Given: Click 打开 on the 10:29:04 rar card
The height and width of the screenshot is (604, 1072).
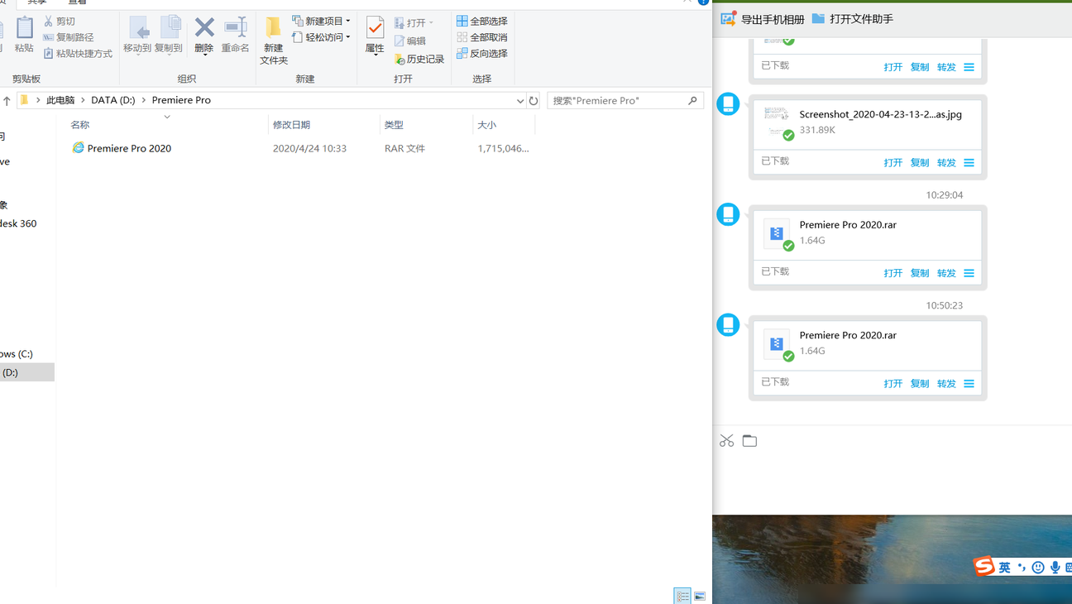Looking at the screenshot, I should click(893, 273).
